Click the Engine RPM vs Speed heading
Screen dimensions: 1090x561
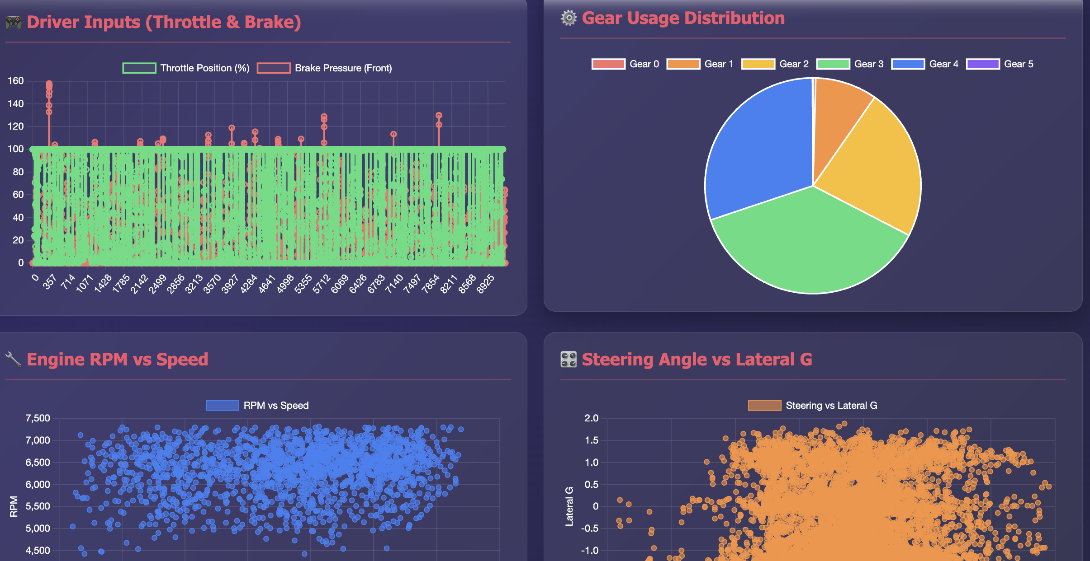[117, 360]
